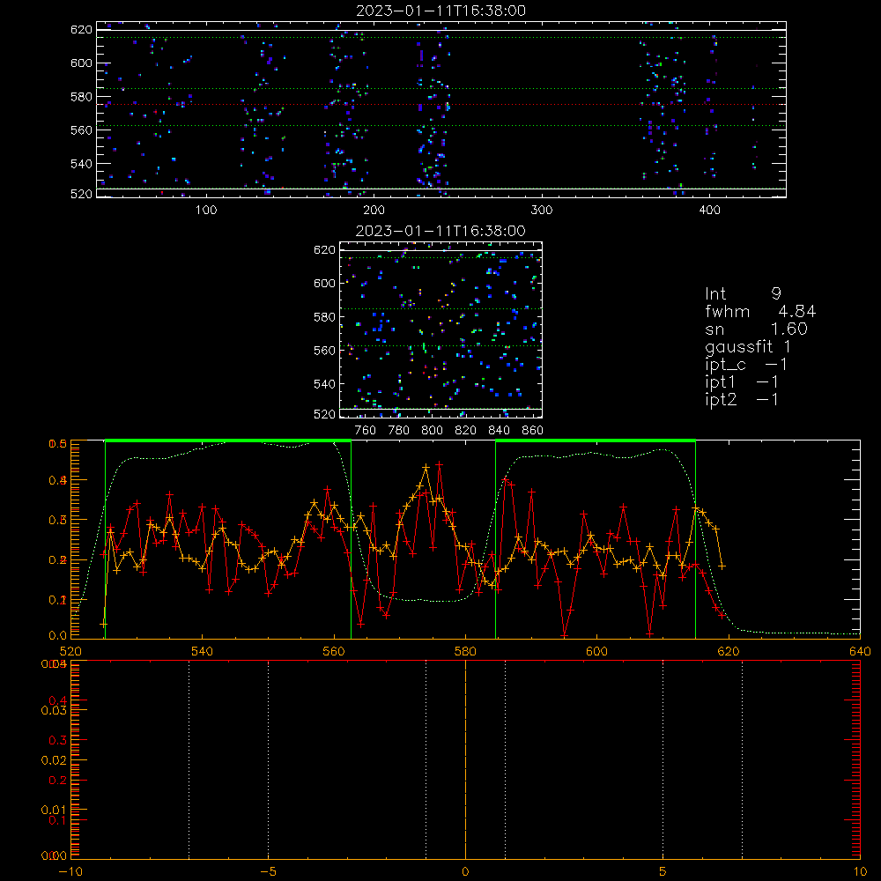Select the 'fwhm 4.84' readout text
Screen dimensions: 881x881
click(760, 311)
